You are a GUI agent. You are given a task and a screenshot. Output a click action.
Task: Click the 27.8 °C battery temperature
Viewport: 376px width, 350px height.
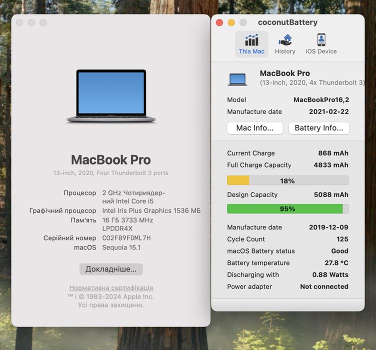[336, 263]
